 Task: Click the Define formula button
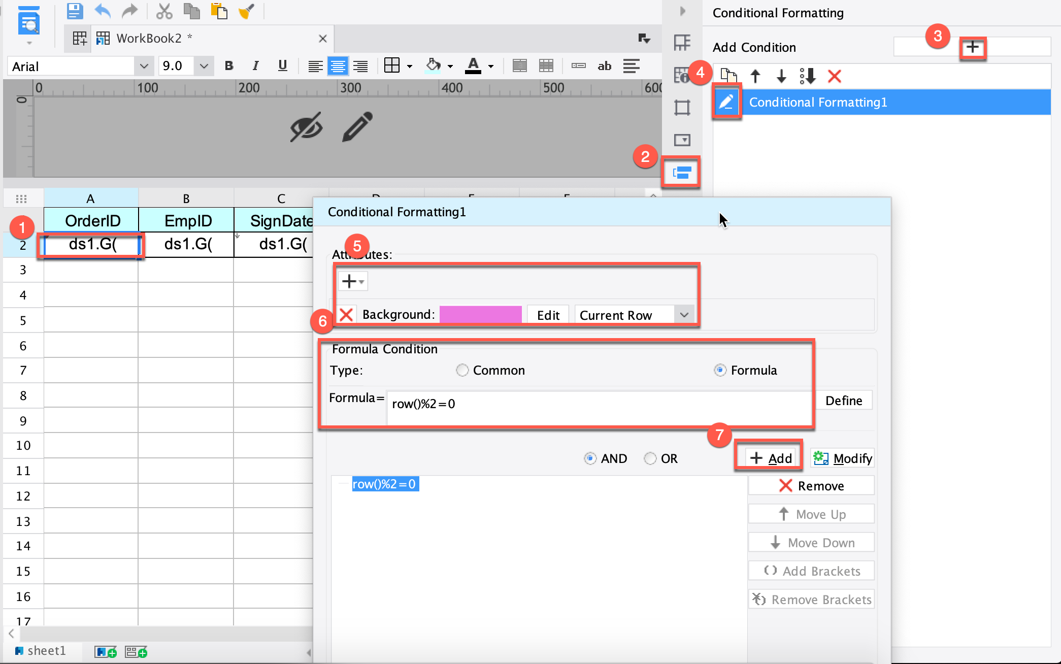pos(844,401)
